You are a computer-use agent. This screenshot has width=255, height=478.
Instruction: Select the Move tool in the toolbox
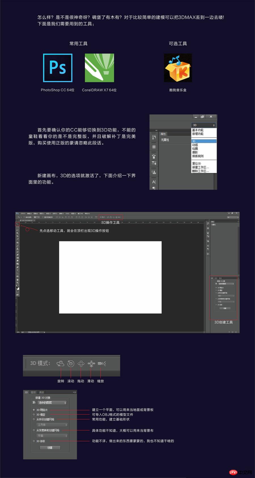(x=18, y=224)
